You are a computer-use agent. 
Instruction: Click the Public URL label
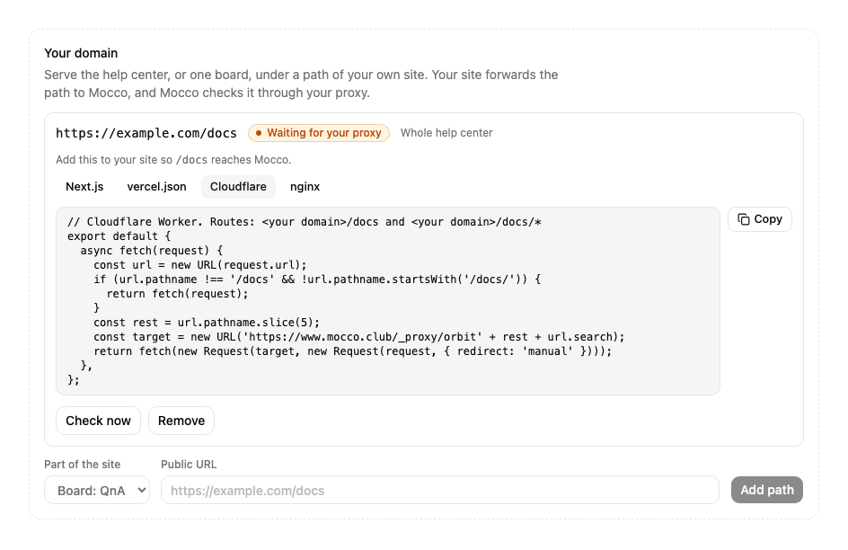click(x=189, y=465)
